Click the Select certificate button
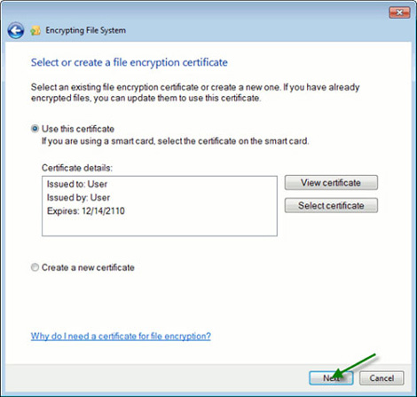 [x=331, y=205]
